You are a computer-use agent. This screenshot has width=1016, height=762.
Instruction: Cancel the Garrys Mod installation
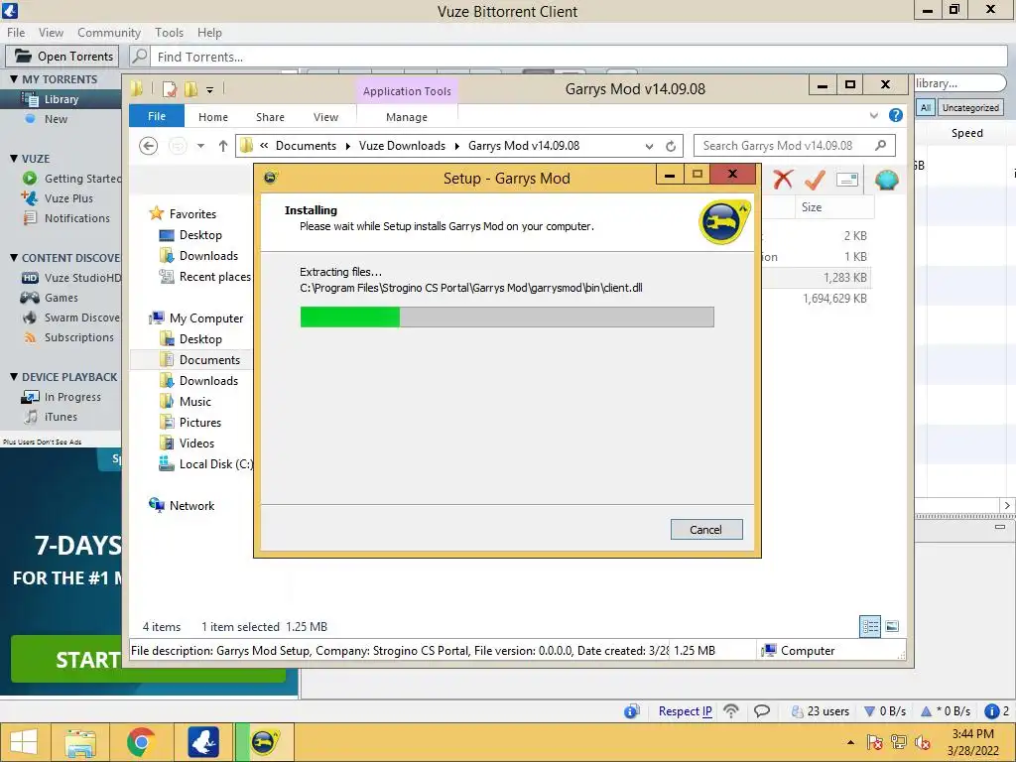tap(706, 530)
